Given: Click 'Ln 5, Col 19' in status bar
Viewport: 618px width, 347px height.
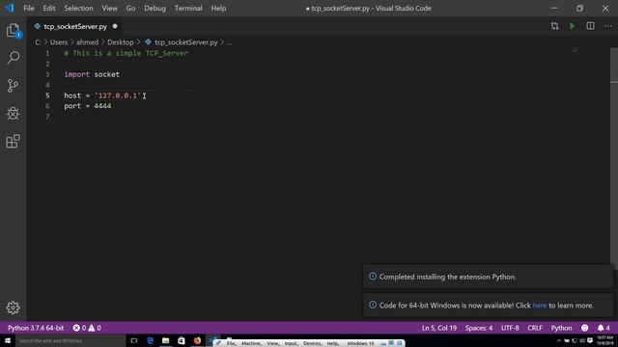Looking at the screenshot, I should tap(439, 328).
